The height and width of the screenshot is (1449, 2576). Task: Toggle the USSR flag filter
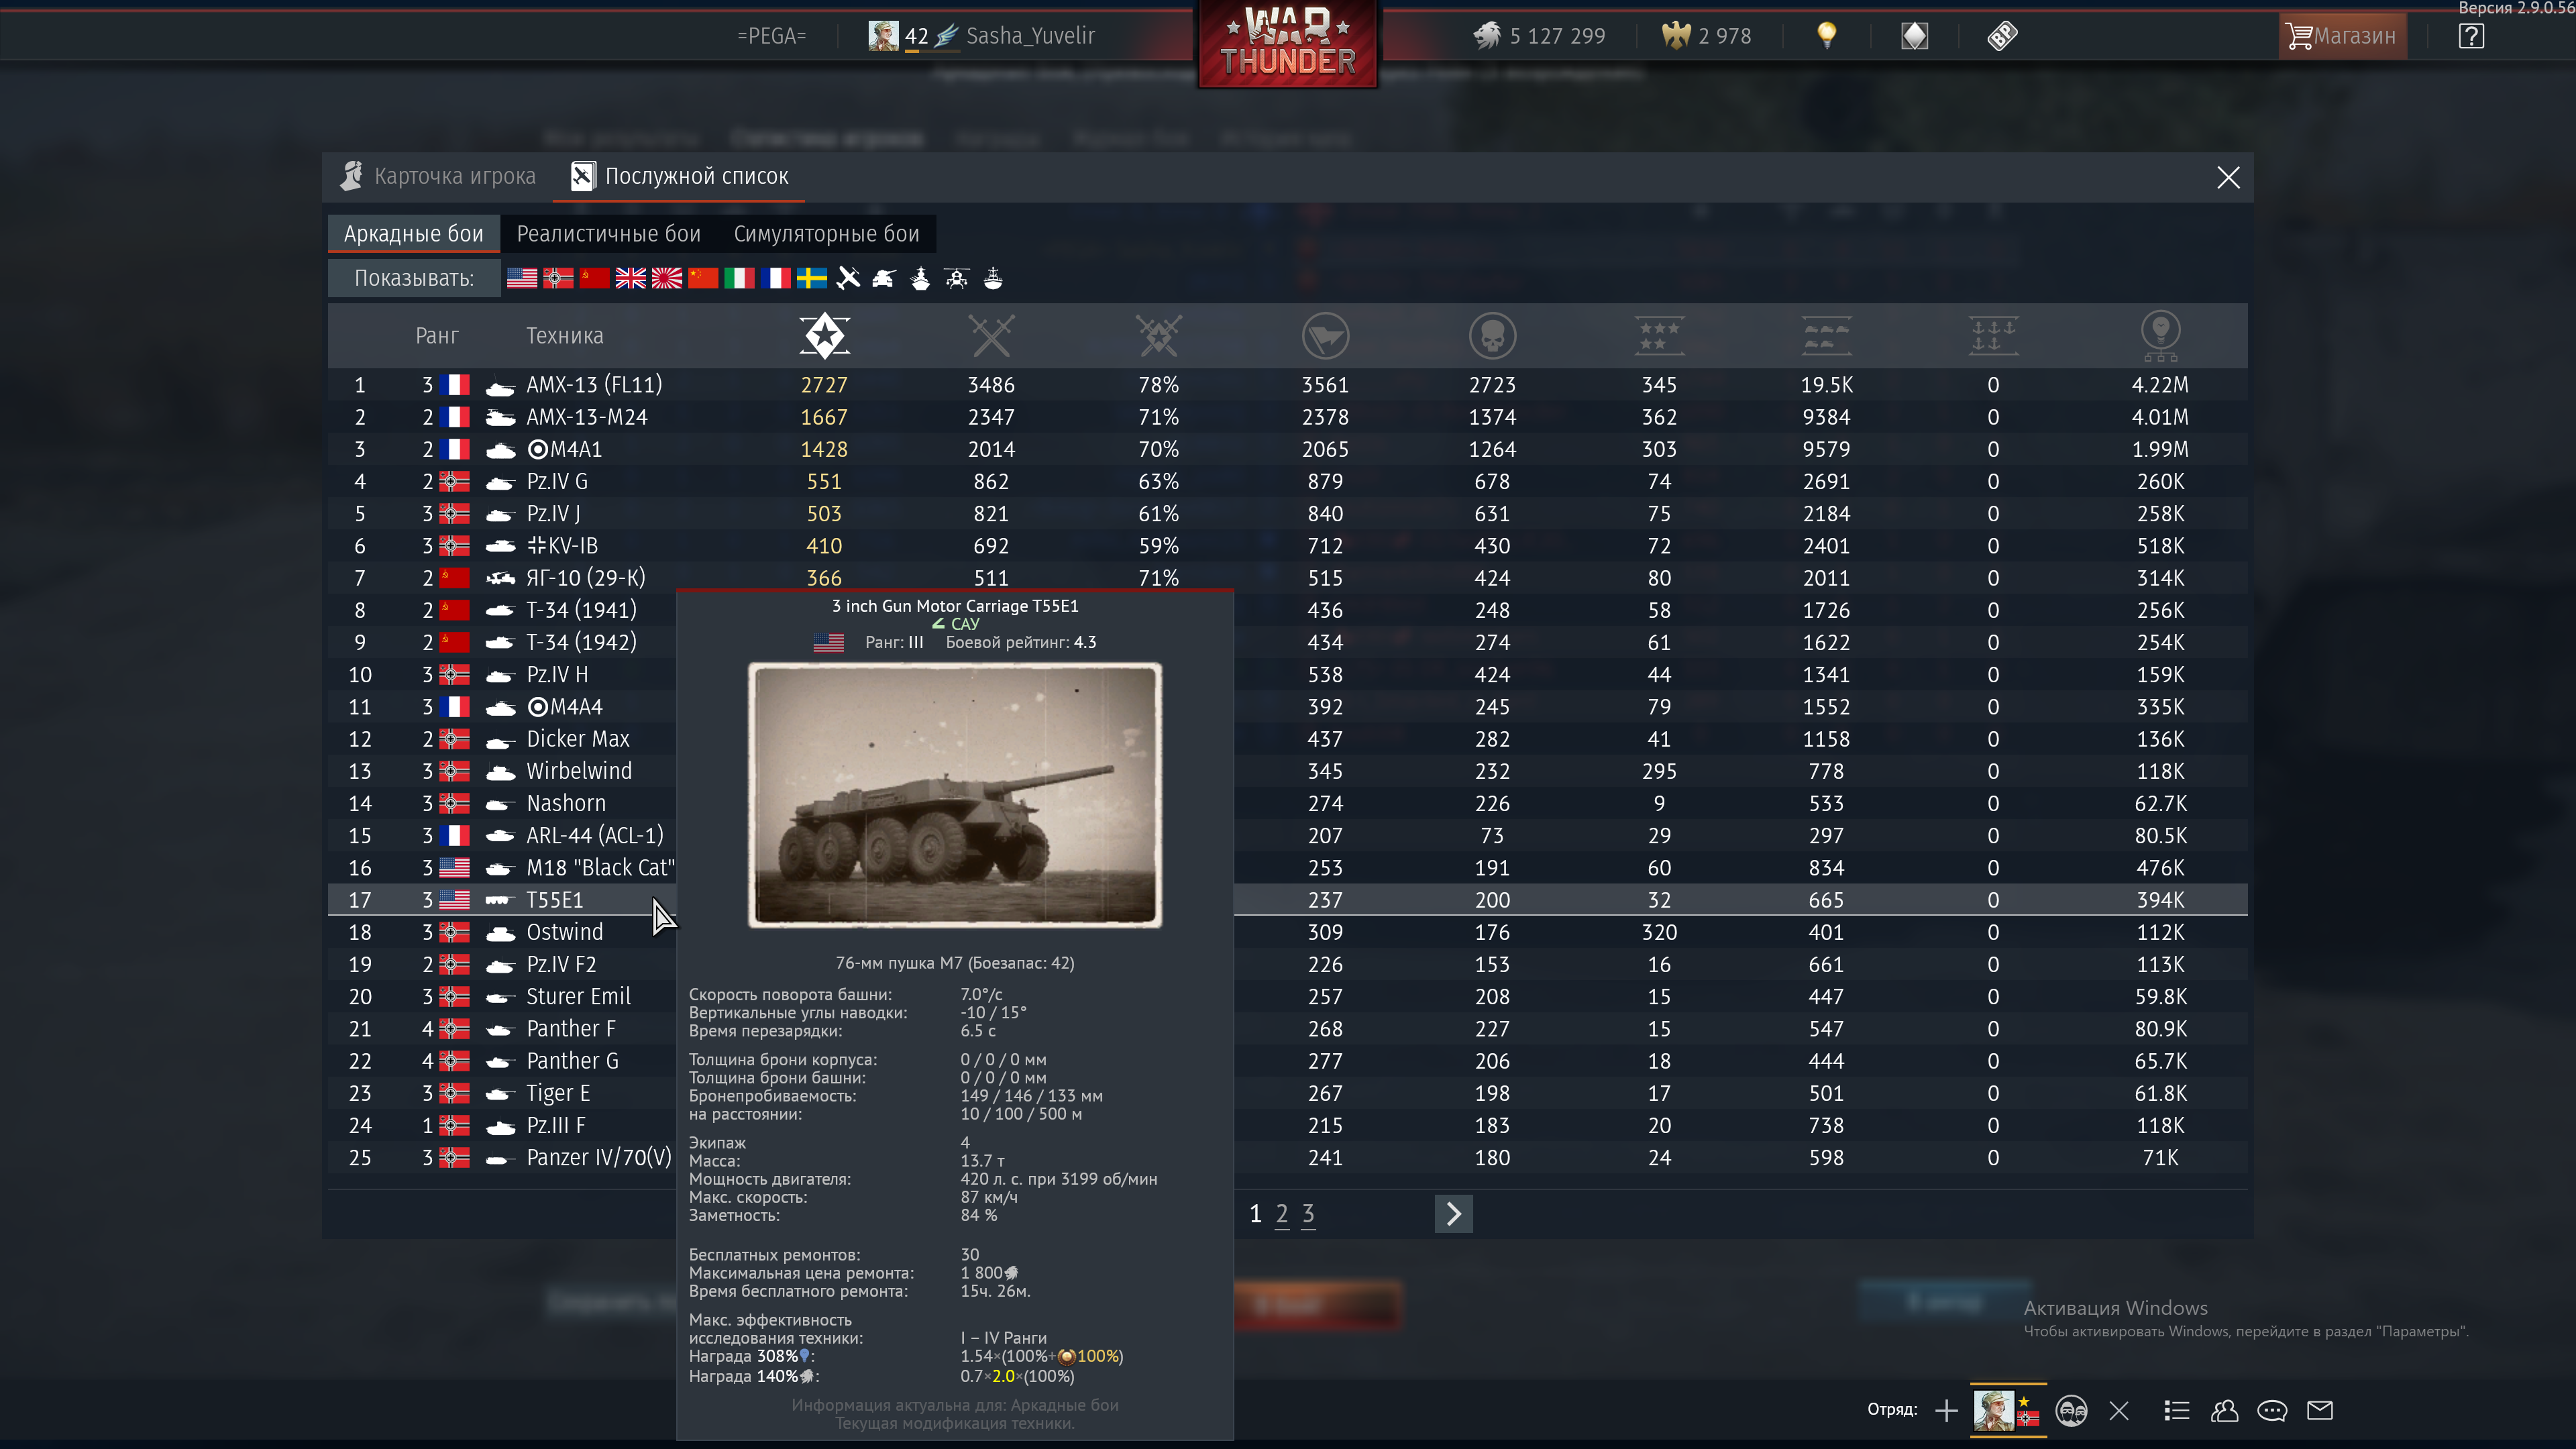pyautogui.click(x=594, y=278)
